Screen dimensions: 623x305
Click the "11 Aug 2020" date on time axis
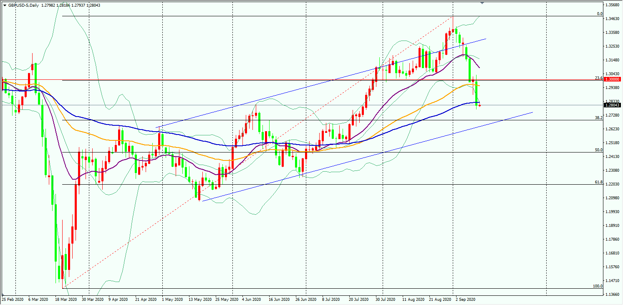(413, 300)
